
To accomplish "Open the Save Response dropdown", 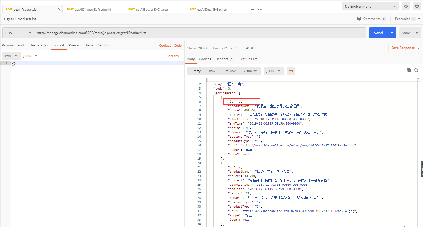I will click(x=405, y=48).
